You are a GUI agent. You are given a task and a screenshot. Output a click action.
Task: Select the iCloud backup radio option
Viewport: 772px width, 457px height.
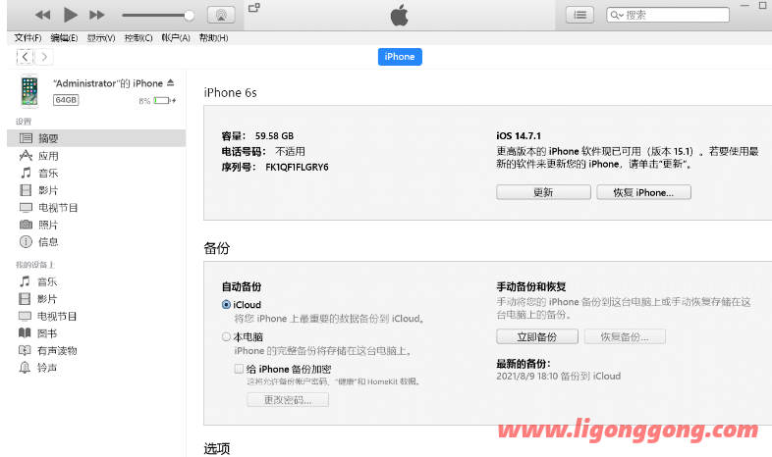226,305
